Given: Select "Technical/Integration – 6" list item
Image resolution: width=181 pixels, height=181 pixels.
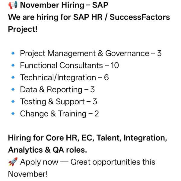Looking at the screenshot, I should tap(64, 78).
